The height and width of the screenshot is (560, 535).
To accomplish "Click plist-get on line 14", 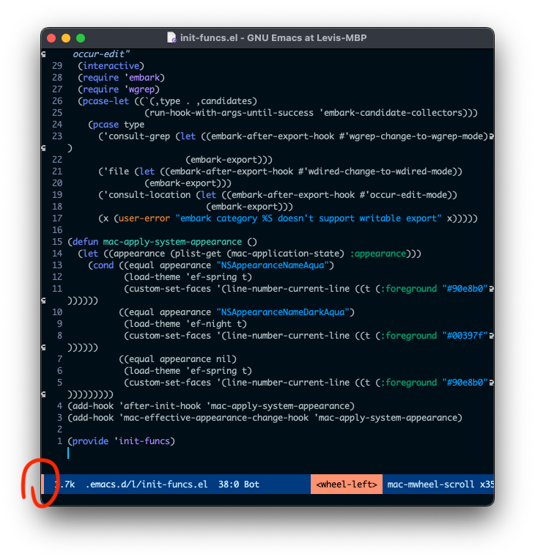I will point(198,254).
